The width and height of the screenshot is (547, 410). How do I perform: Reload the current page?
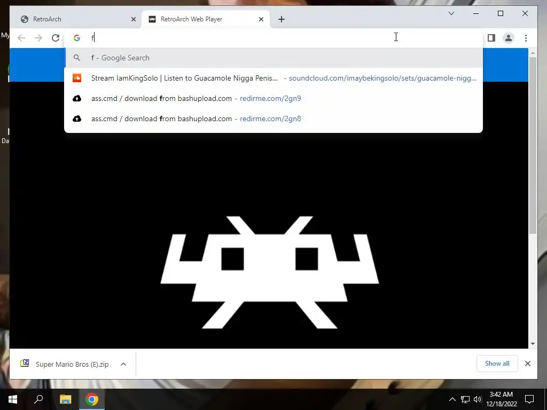pyautogui.click(x=56, y=38)
